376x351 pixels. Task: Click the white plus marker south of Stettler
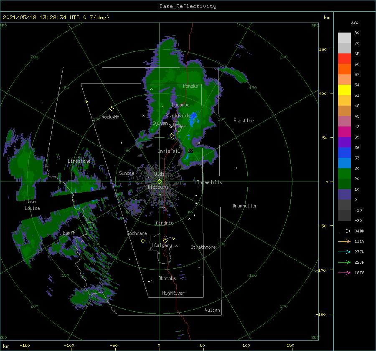[x=236, y=168]
